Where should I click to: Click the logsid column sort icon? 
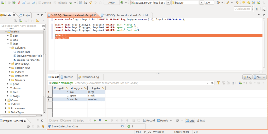point(66,88)
